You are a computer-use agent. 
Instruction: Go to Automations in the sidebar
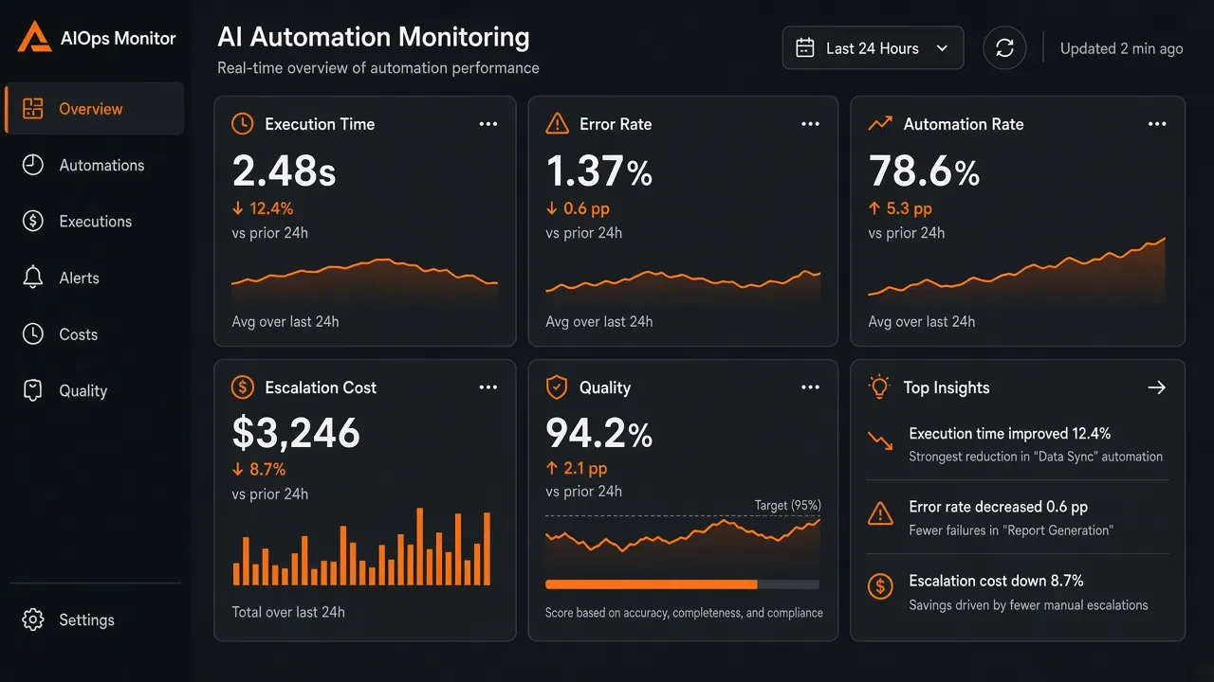point(95,165)
